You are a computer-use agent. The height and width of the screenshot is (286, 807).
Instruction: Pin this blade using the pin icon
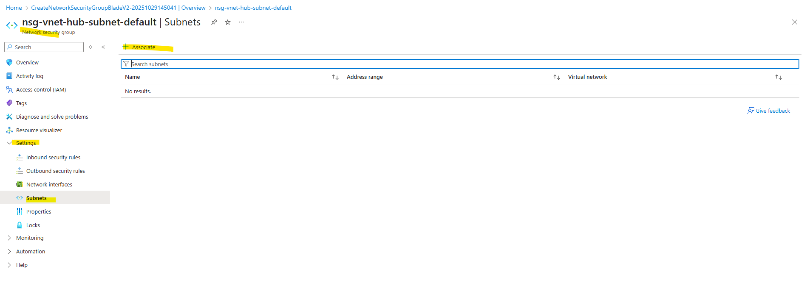click(x=214, y=22)
